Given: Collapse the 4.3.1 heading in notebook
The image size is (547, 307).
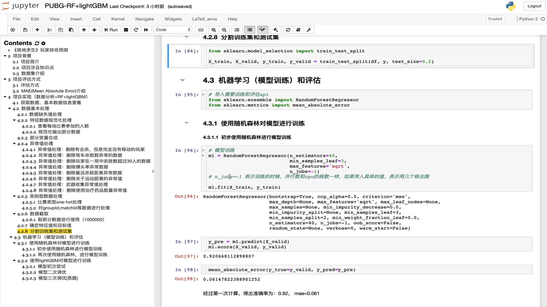Looking at the screenshot, I should tap(187, 123).
